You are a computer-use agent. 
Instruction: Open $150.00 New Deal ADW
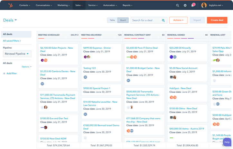click(x=53, y=139)
